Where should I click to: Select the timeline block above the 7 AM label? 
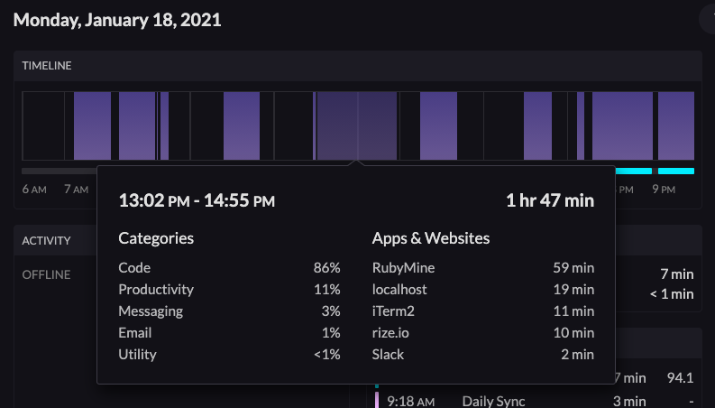[91, 125]
